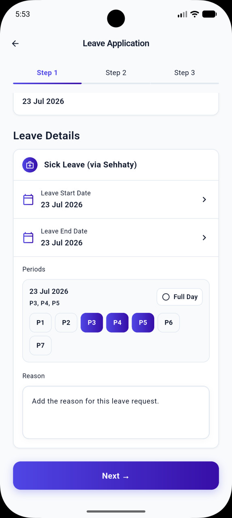Viewport: 232px width, 518px height.
Task: Switch to Step 2 tab
Action: click(x=116, y=73)
